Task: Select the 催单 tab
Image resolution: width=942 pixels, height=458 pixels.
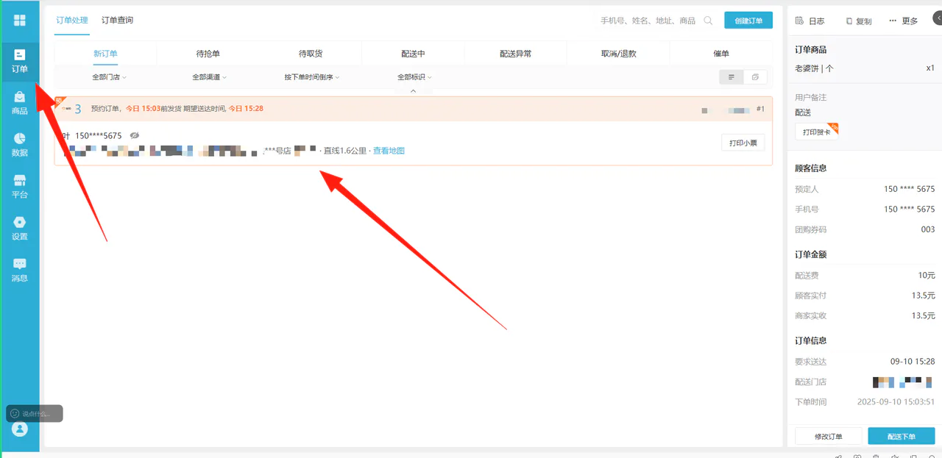Action: [721, 54]
